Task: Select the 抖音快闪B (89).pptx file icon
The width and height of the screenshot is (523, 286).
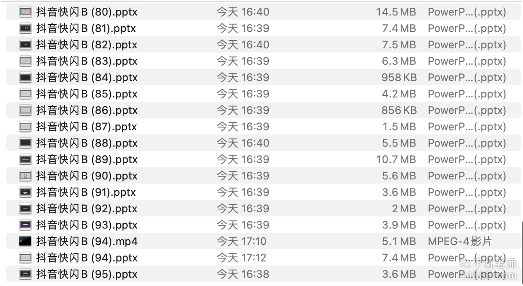Action: (25, 159)
